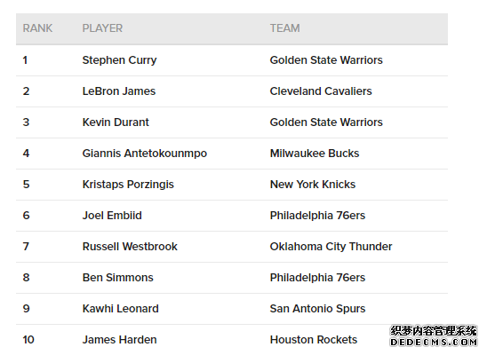
Task: Click the San Antonio Spurs team
Action: click(318, 309)
